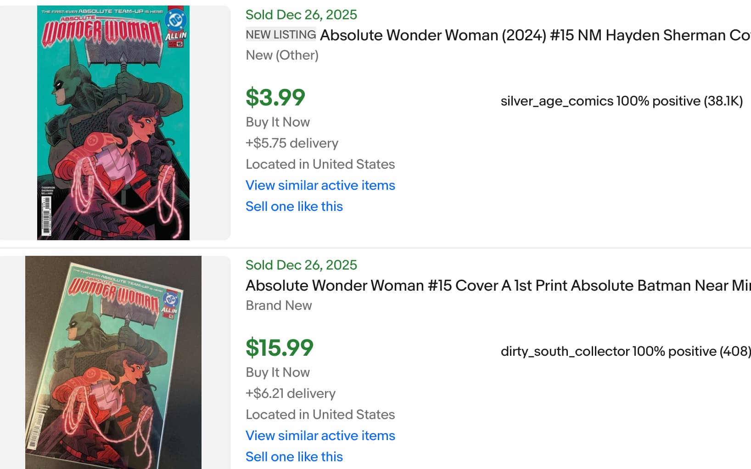Click Sell one like this under $15.99 listing
Viewport: 751px width, 469px height.
pyautogui.click(x=294, y=457)
